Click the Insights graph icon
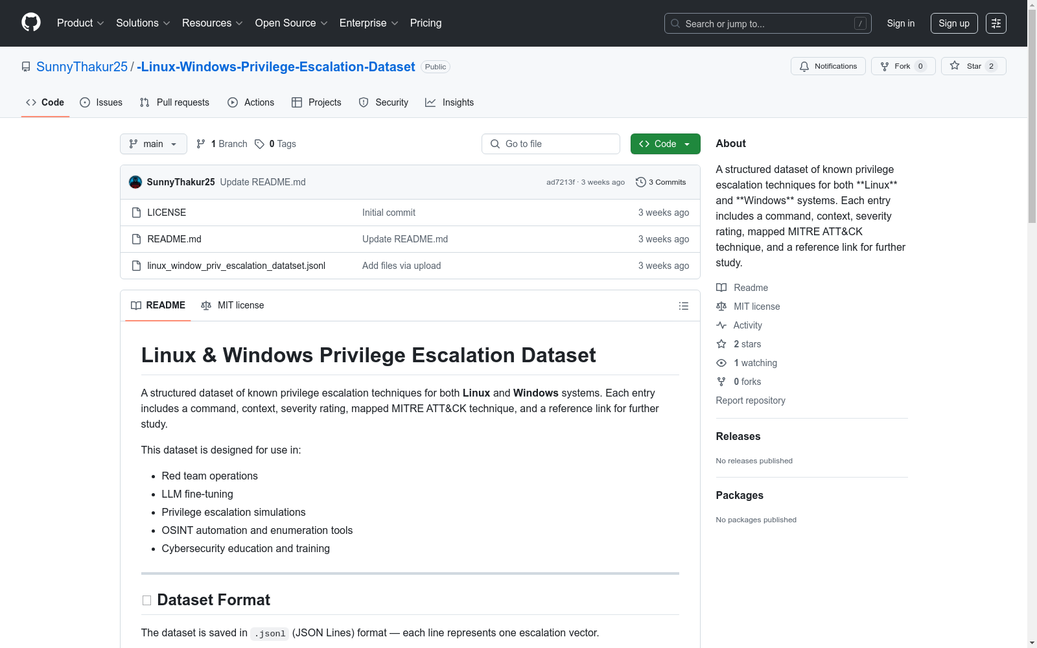This screenshot has width=1037, height=648. [x=430, y=102]
